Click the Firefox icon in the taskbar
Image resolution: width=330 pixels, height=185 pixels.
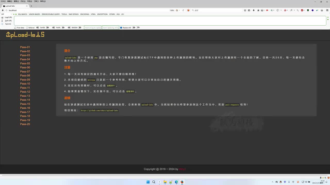coord(182,182)
